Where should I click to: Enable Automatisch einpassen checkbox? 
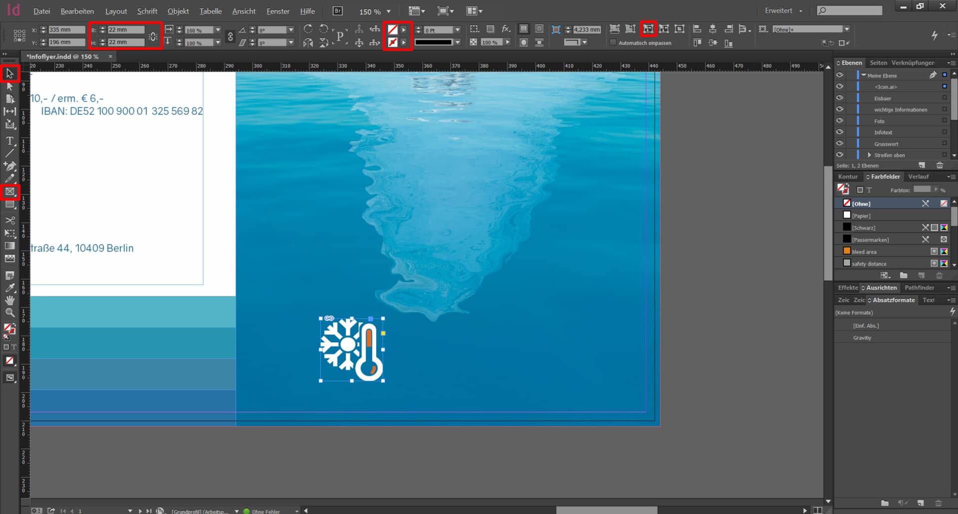point(613,43)
